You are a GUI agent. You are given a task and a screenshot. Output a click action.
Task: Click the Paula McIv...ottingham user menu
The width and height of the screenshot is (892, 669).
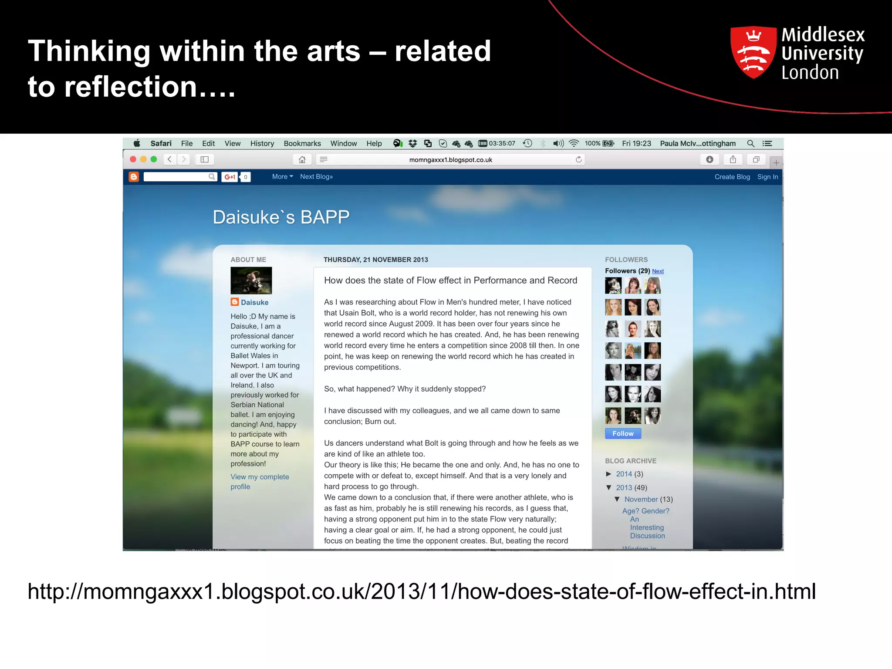(x=697, y=143)
